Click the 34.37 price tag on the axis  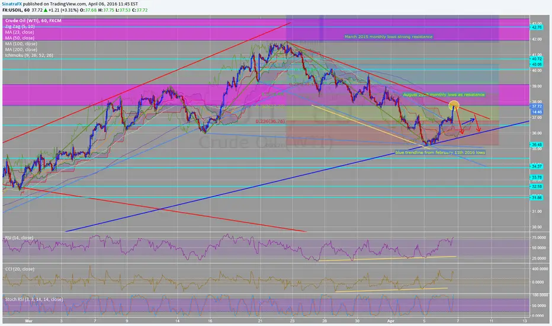coord(537,167)
